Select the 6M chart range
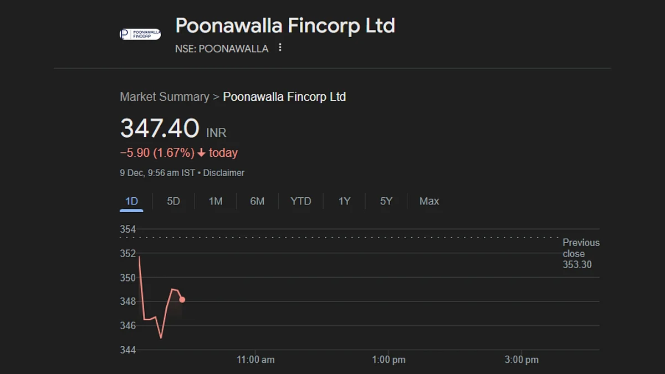 coord(257,201)
